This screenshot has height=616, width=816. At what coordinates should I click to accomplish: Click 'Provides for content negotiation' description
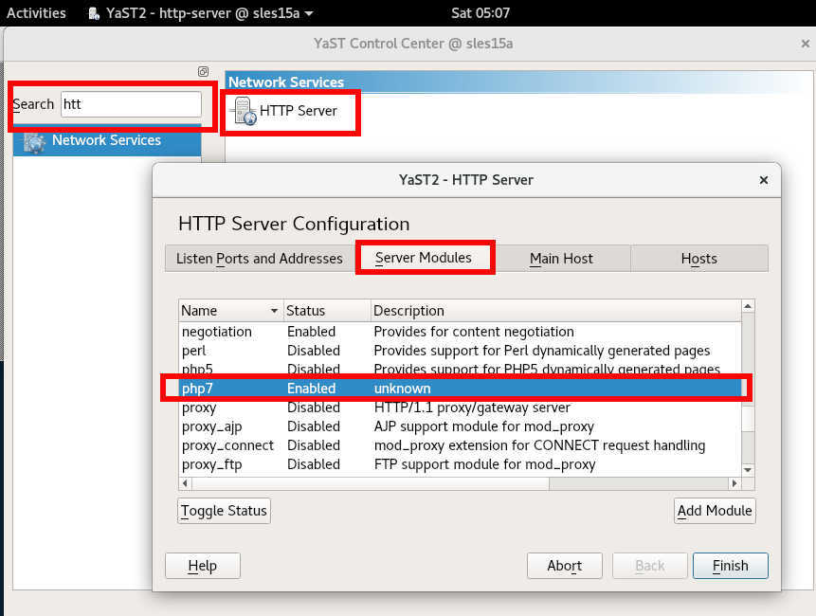pos(474,332)
